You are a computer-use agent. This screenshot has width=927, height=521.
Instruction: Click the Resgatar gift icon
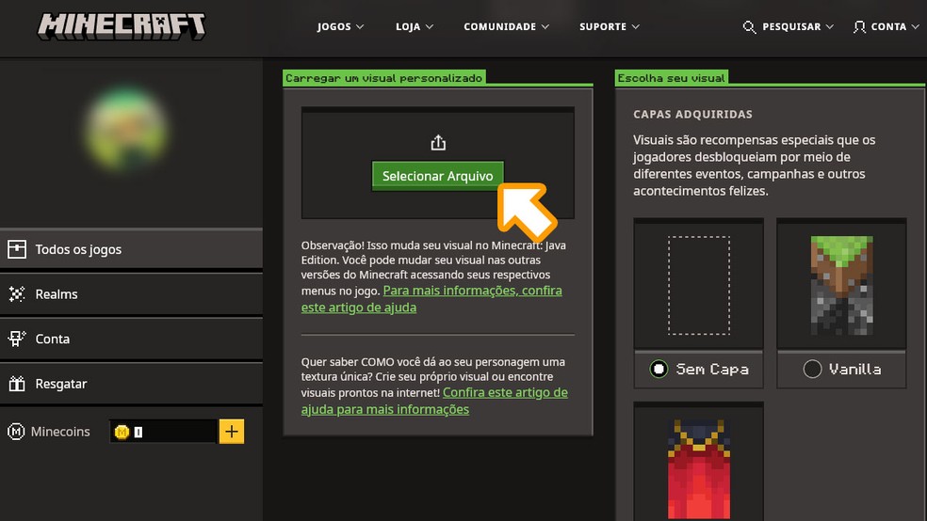17,384
